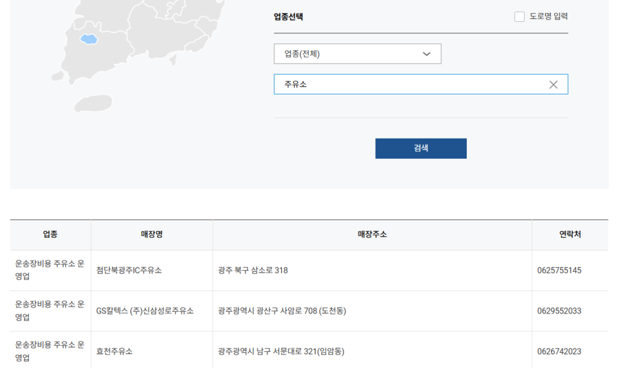
Task: Expand the business type selector chevron
Action: coord(427,53)
